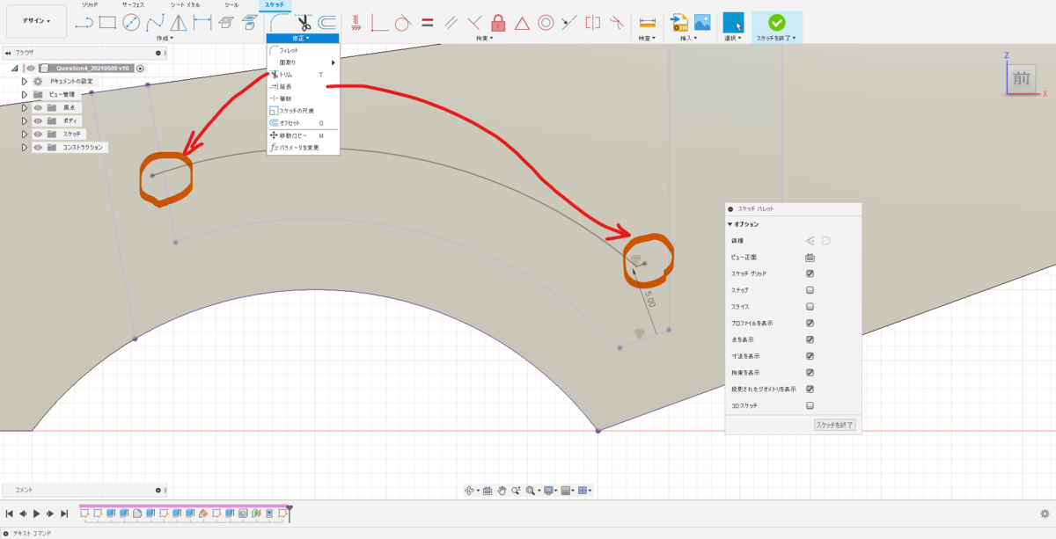Image resolution: width=1056 pixels, height=539 pixels.
Task: Click the Measure ruler icon
Action: point(648,23)
